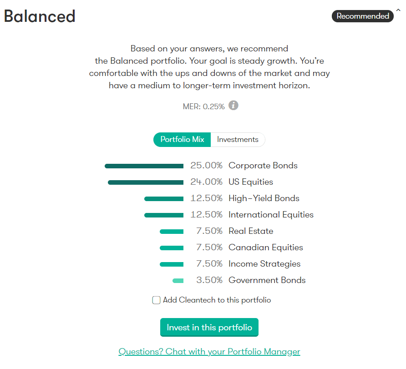406x369 pixels.
Task: Click the MER info icon
Action: (233, 106)
